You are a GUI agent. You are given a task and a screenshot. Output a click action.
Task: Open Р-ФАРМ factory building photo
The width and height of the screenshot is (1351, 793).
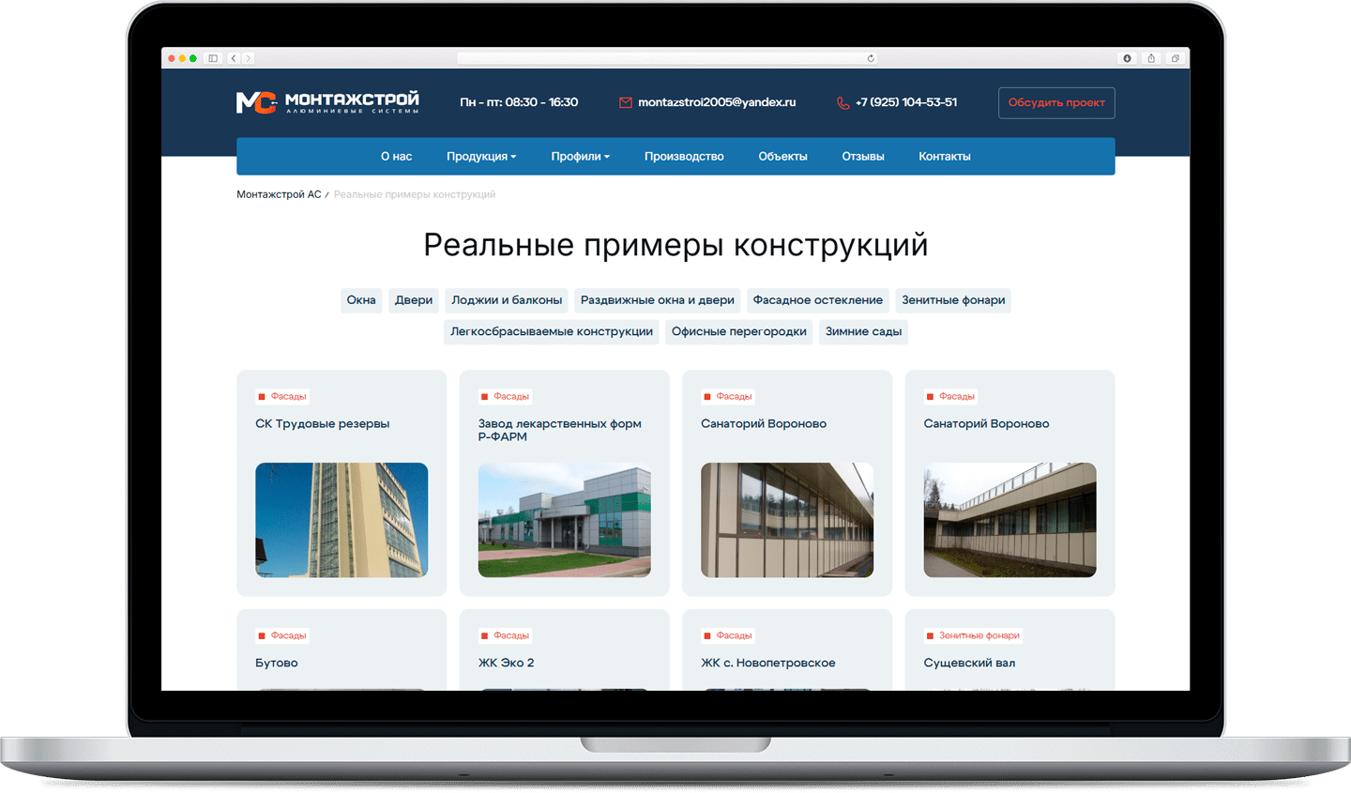click(565, 520)
